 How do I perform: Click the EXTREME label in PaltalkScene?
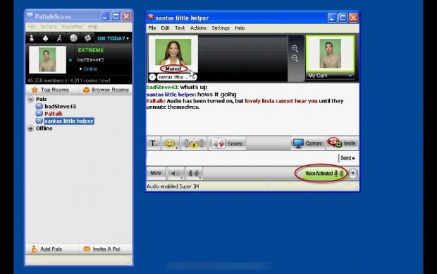point(91,50)
